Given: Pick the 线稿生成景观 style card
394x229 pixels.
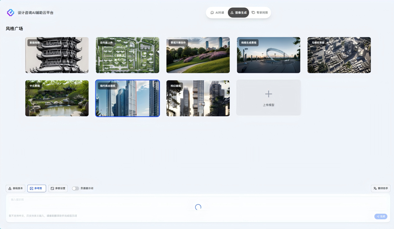Looking at the screenshot, I should pos(269,55).
